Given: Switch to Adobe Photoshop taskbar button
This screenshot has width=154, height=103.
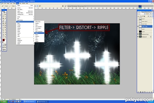Looking at the screenshot, I should (42, 102).
